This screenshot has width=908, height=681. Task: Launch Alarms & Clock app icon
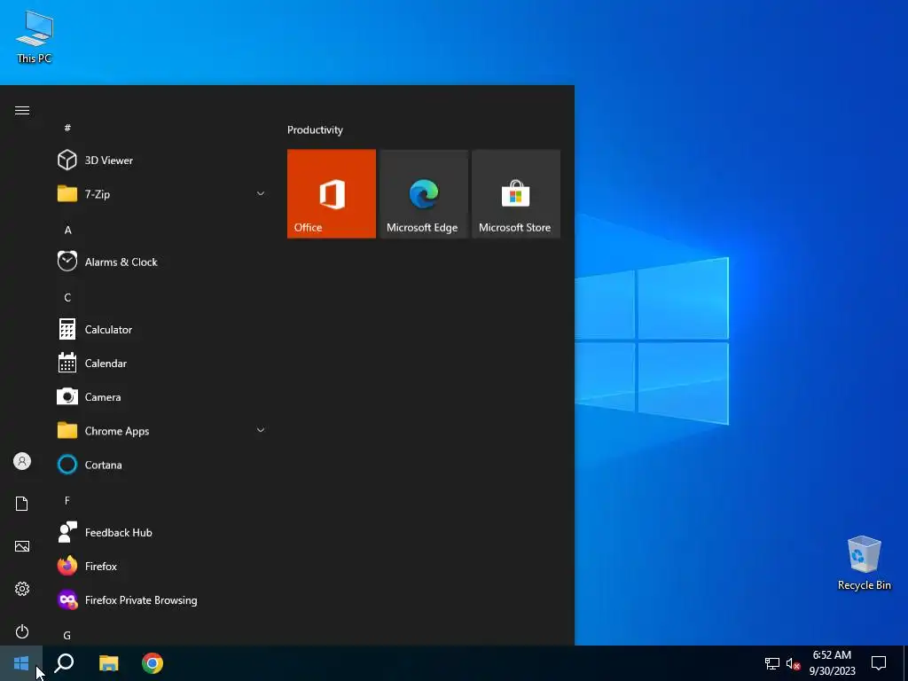click(x=67, y=262)
